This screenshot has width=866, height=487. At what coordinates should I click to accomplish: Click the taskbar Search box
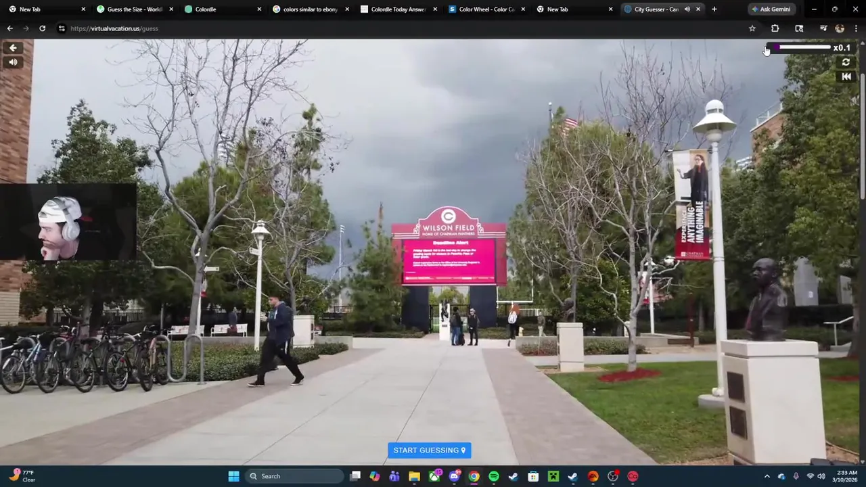click(294, 476)
